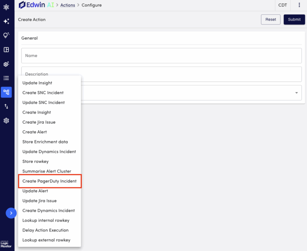Click the LogicMonitor logo
Screen dimensions: 307x251
coord(6,244)
